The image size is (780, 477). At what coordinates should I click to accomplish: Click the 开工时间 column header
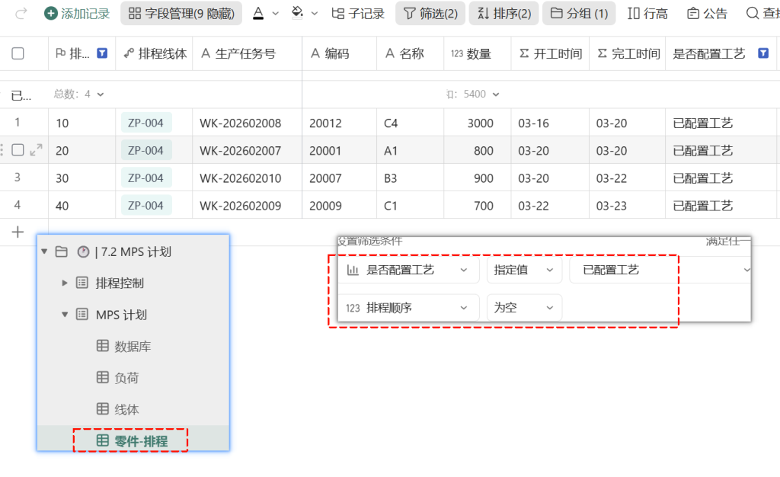[x=550, y=53]
